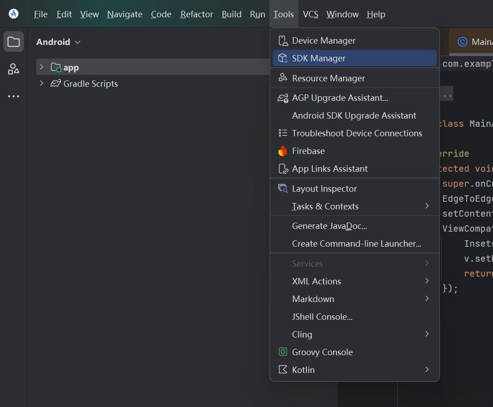
Task: Open the Refactor menu
Action: coord(196,14)
